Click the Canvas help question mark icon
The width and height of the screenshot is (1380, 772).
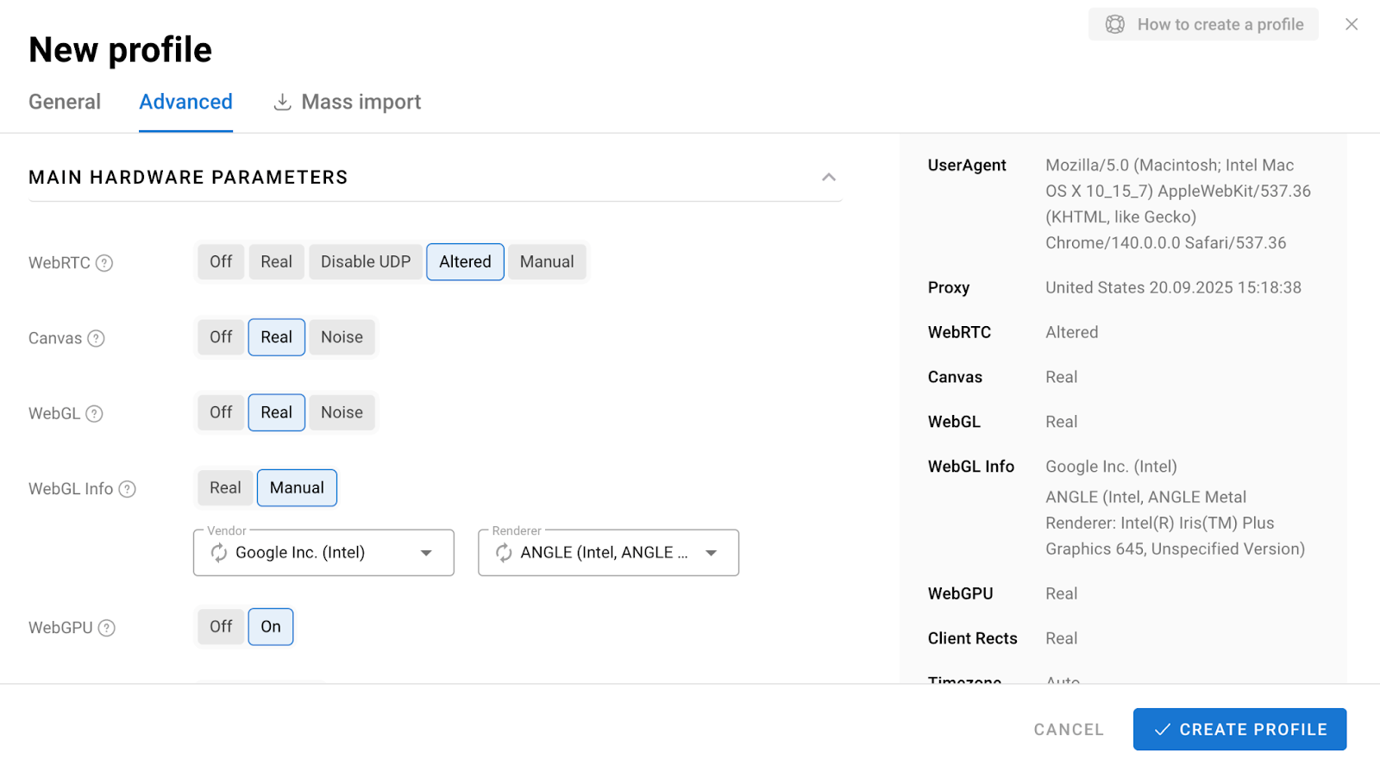pyautogui.click(x=97, y=338)
